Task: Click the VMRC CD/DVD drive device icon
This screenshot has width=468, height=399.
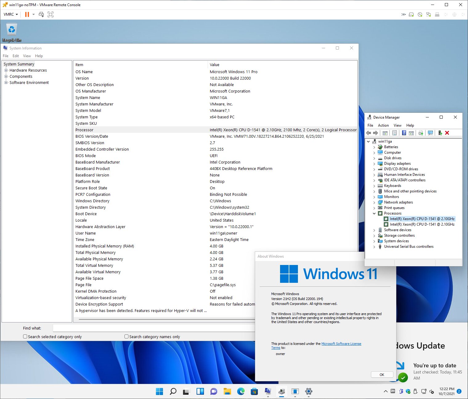Action: point(420,14)
